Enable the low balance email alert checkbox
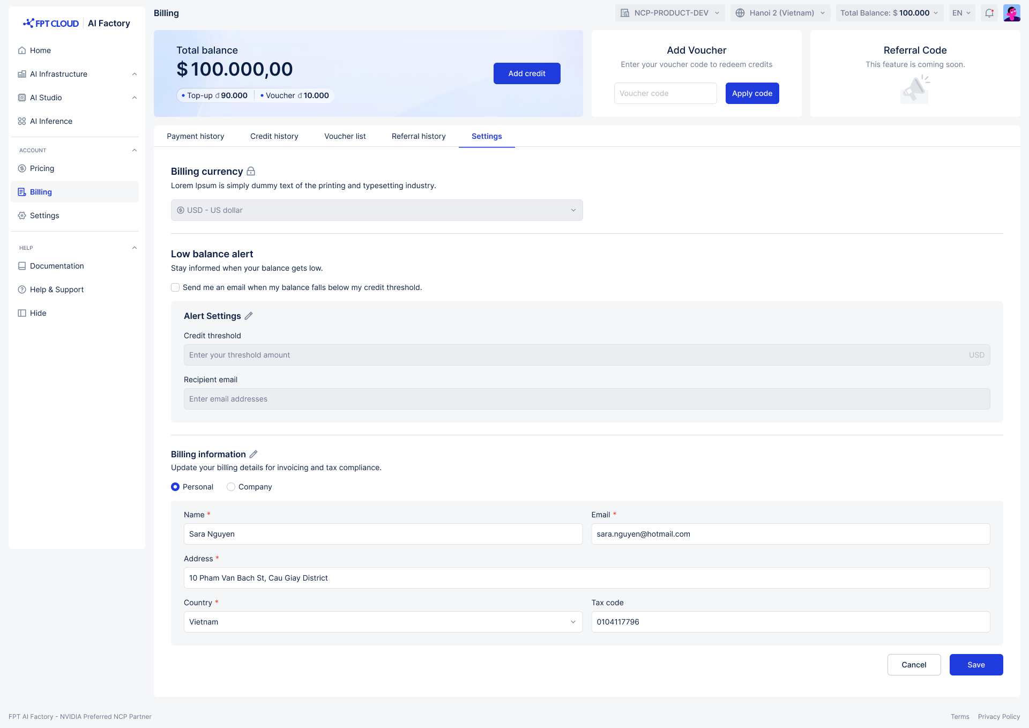 175,287
